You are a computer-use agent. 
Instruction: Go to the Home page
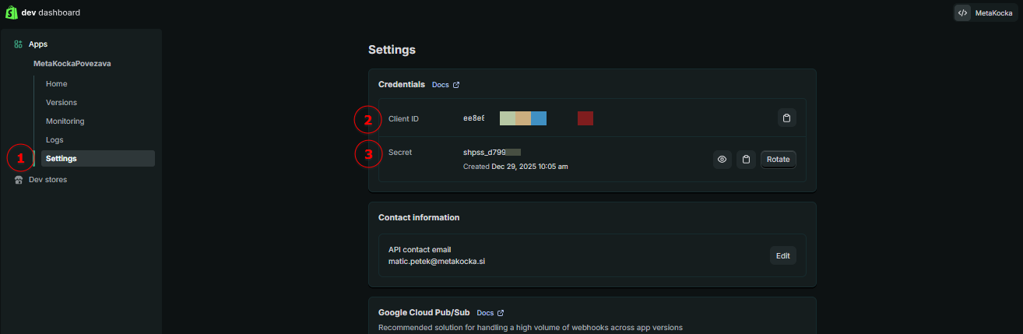pos(57,84)
